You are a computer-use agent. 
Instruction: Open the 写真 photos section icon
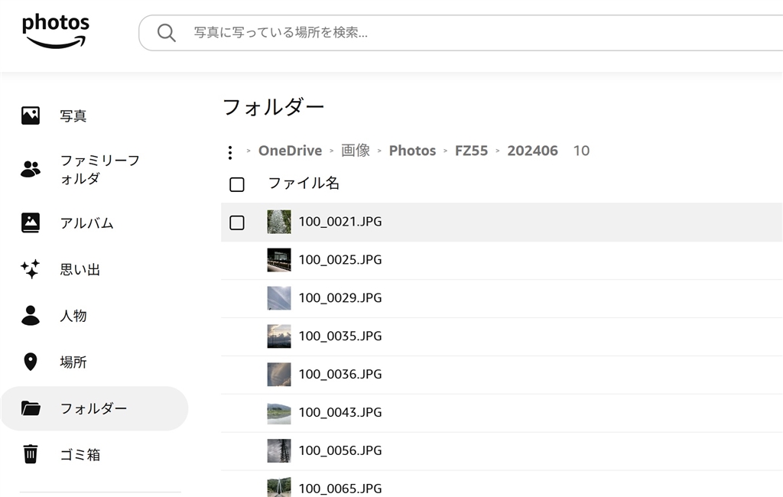31,116
